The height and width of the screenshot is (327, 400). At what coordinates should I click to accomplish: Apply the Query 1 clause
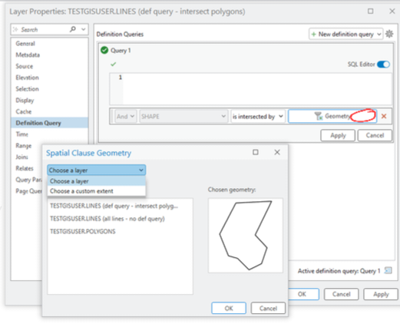pyautogui.click(x=338, y=135)
